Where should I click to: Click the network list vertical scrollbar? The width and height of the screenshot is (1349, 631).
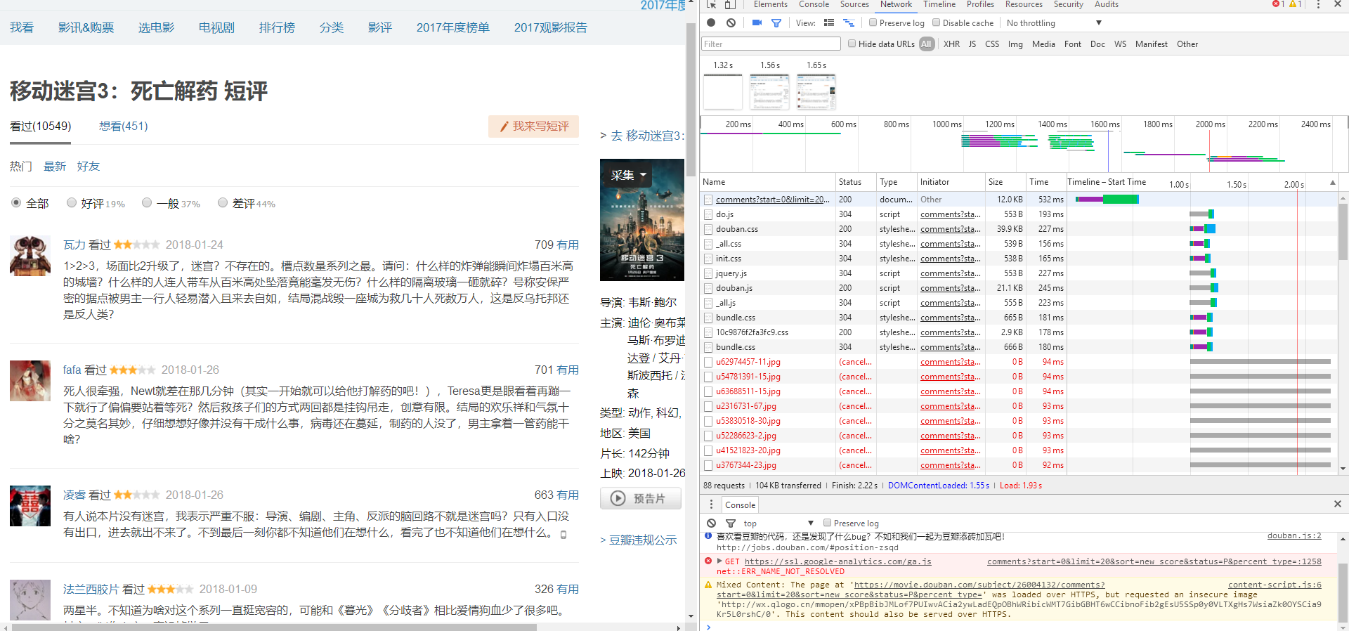point(1343,231)
